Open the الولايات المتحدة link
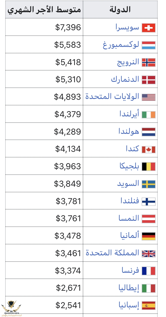The image size is (166, 317). coord(112,97)
